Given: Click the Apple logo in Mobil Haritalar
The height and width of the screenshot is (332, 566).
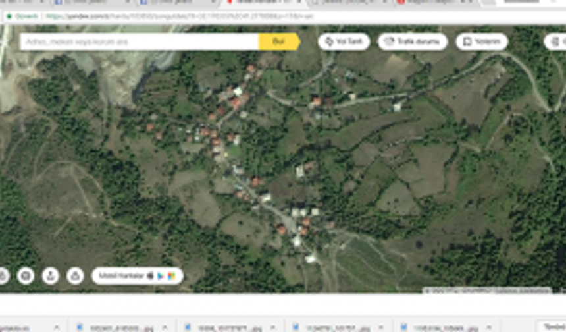Looking at the screenshot, I should click(x=150, y=276).
